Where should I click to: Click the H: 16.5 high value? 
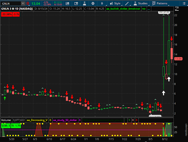pos(66,9)
